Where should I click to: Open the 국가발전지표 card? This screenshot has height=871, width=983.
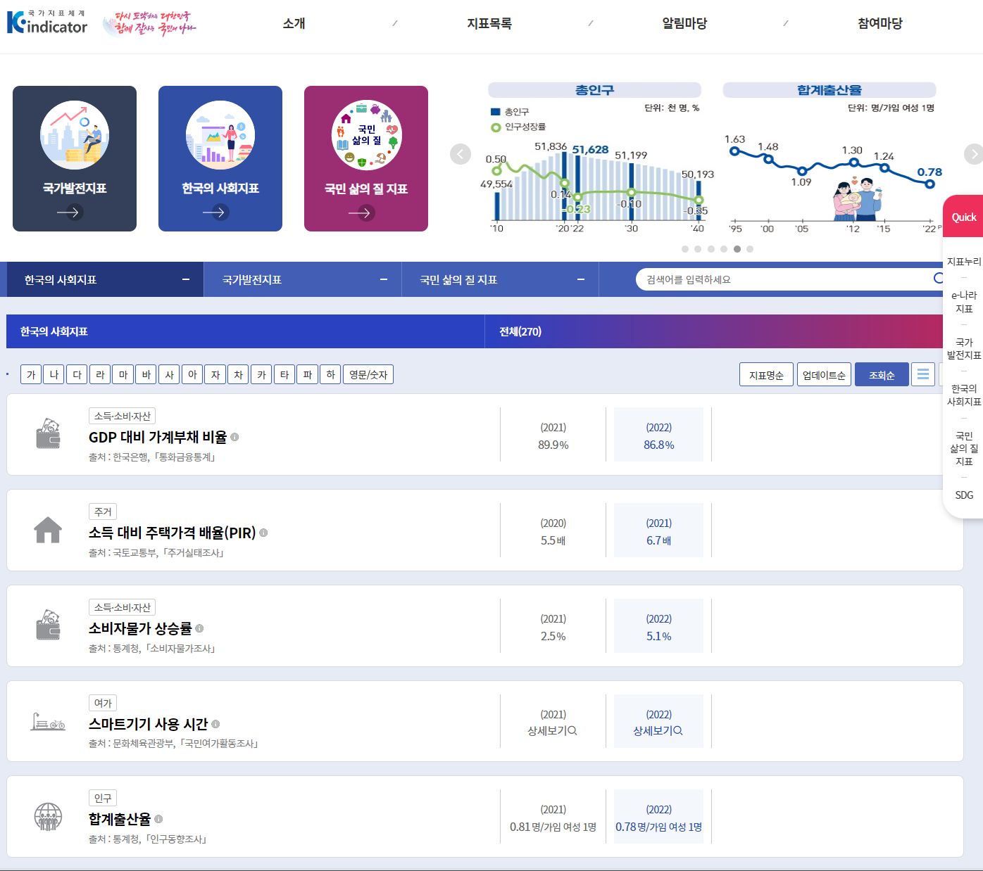pos(75,158)
